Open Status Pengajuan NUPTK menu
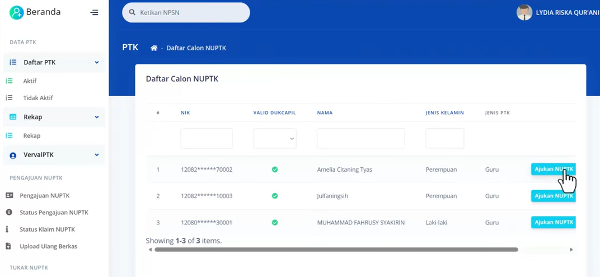The width and height of the screenshot is (600, 277). 54,212
